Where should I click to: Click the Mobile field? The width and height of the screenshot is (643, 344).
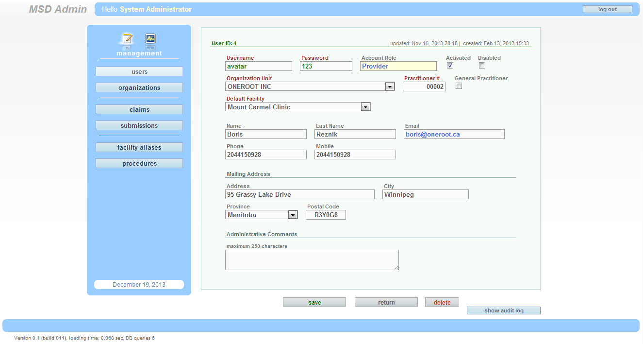pyautogui.click(x=355, y=155)
